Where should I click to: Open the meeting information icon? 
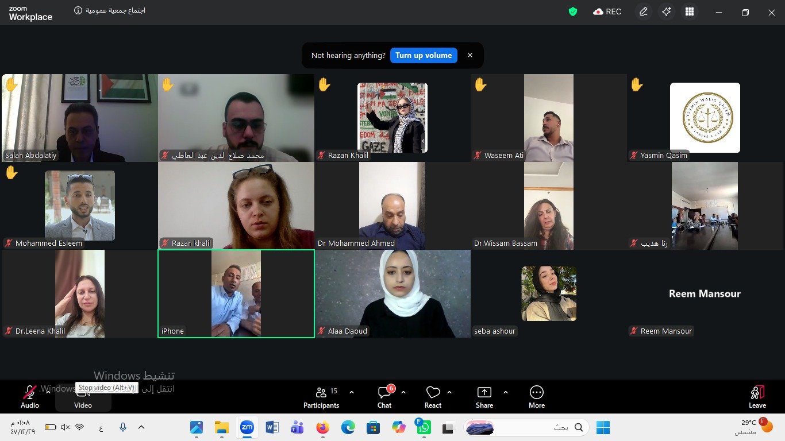point(78,10)
